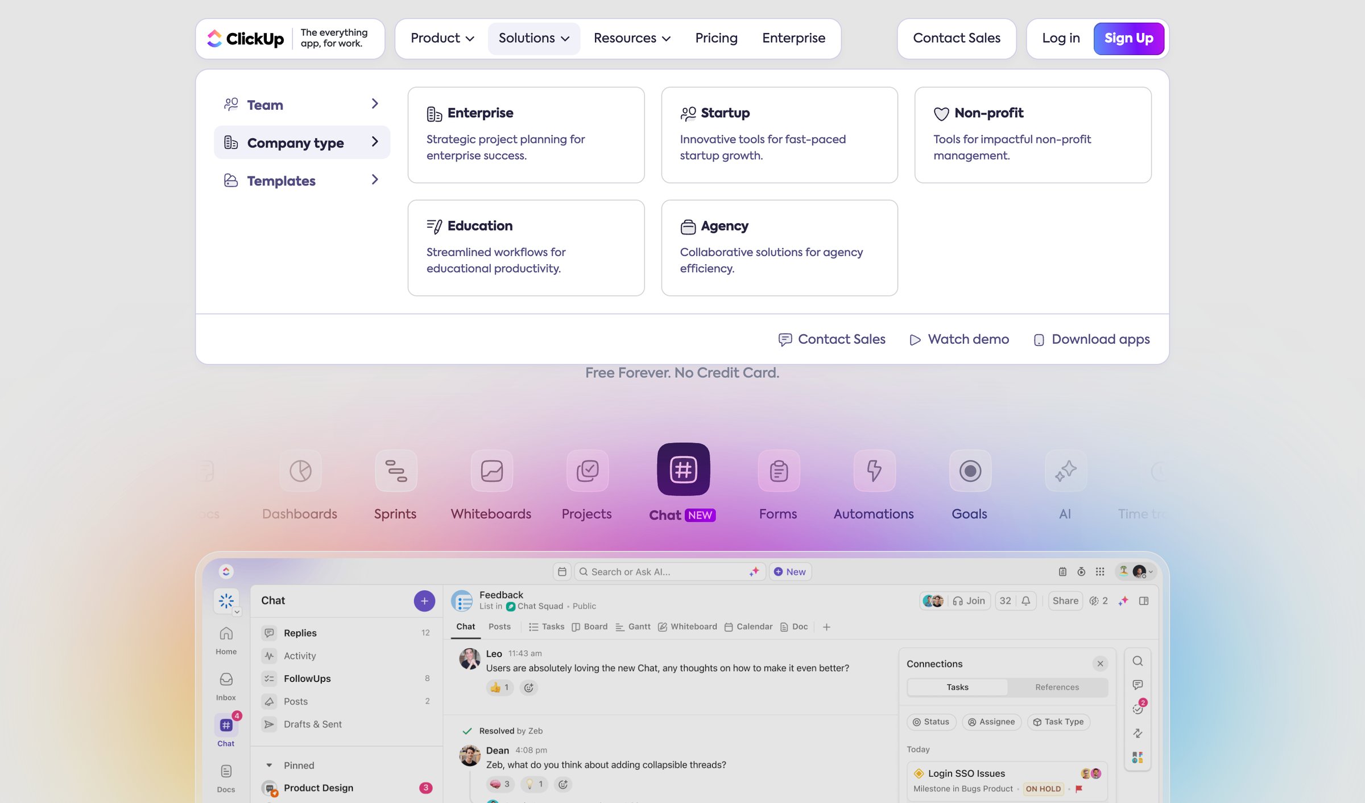Select the Chat hashtag feature icon

point(683,470)
